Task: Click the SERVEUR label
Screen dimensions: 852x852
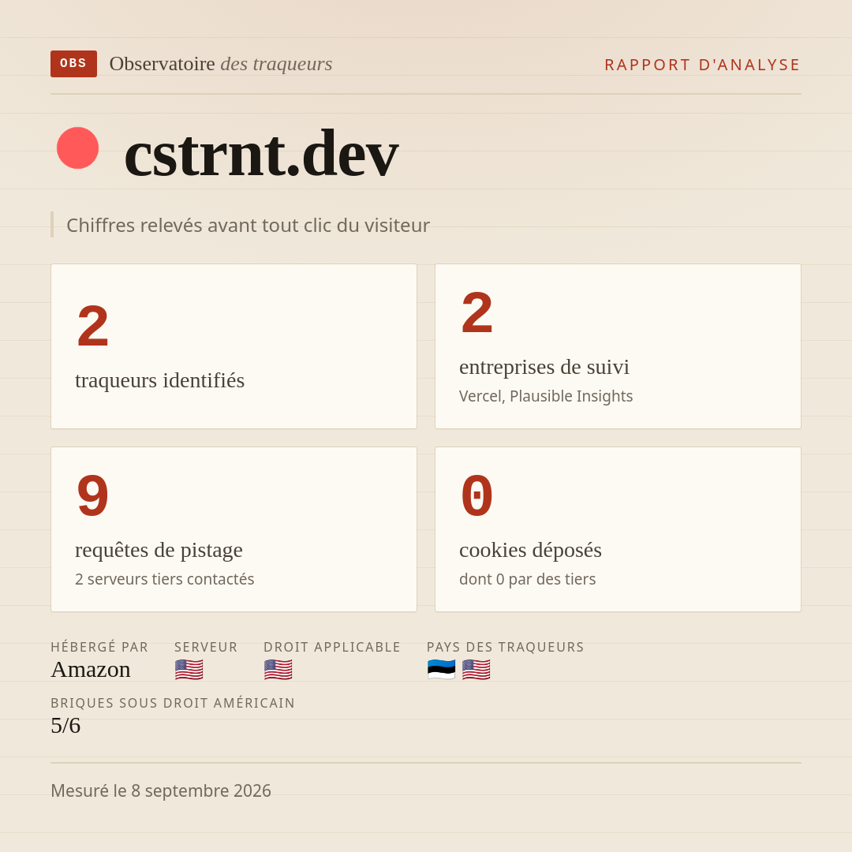Action: 206,647
